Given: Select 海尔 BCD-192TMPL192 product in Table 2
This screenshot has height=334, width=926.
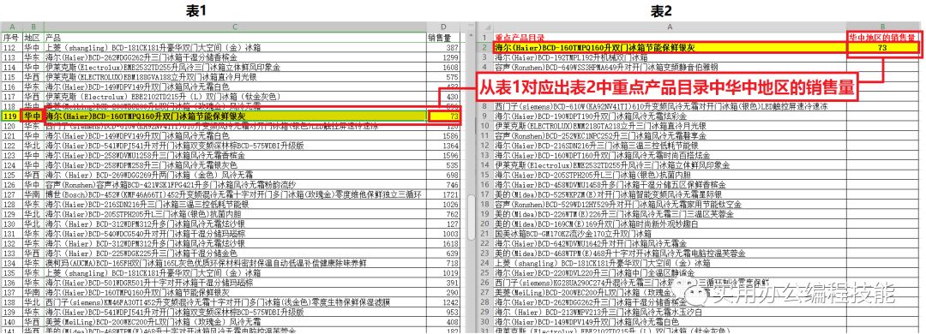Looking at the screenshot, I should (669, 57).
